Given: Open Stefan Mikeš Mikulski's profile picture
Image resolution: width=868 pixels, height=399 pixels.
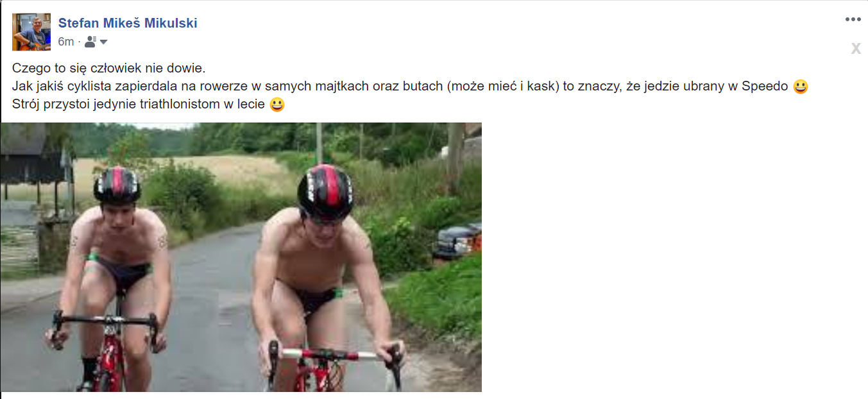Looking at the screenshot, I should point(31,32).
